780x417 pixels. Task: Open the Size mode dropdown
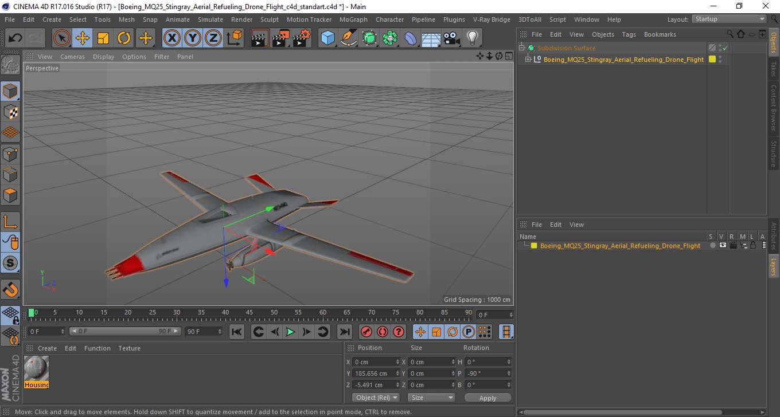point(431,398)
